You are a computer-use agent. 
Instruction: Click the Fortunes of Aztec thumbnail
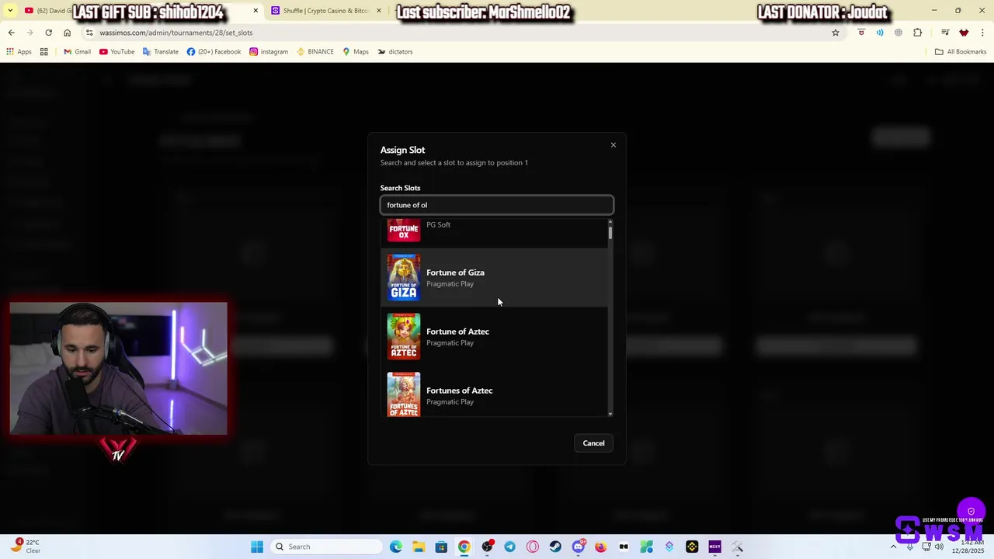point(404,394)
